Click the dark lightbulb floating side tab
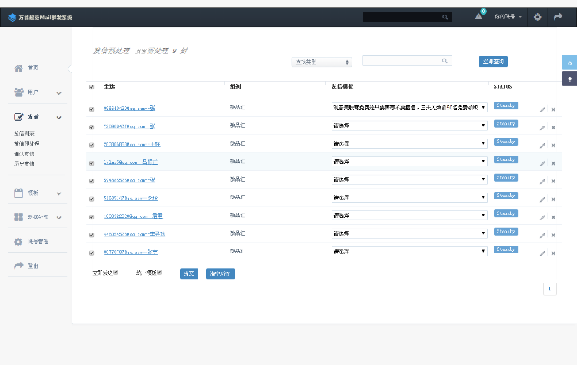 click(x=569, y=79)
